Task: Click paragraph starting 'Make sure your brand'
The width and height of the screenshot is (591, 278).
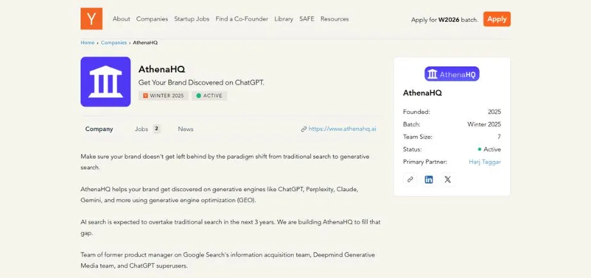Action: pyautogui.click(x=225, y=162)
